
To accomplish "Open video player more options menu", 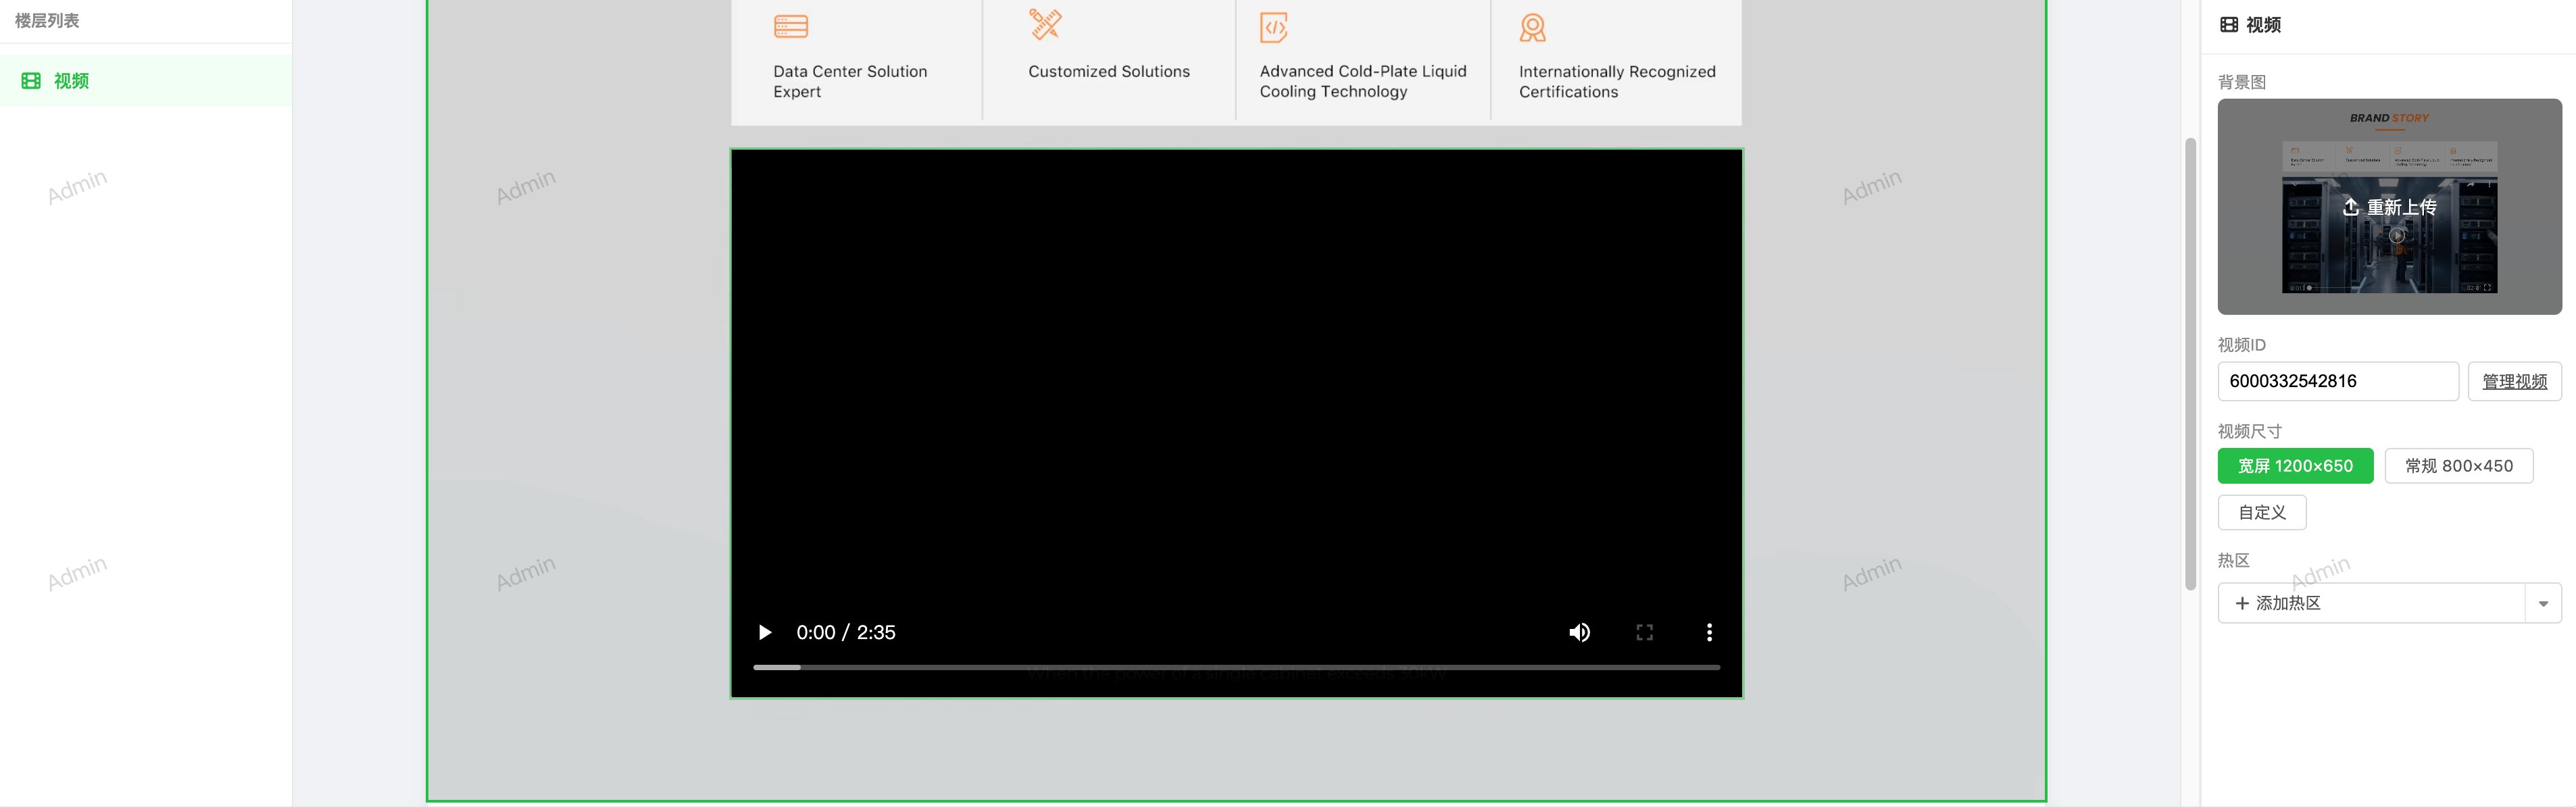I will [x=1709, y=632].
